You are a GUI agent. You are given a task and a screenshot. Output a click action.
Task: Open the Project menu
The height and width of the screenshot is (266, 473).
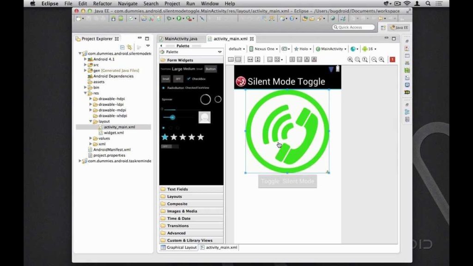pos(172,4)
